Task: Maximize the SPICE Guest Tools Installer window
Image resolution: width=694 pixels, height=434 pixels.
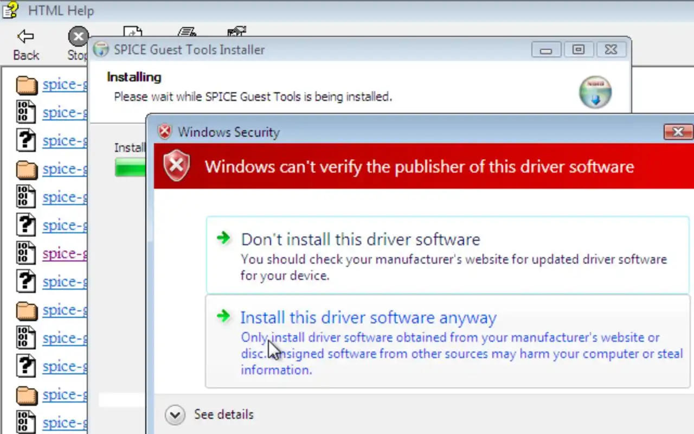Action: 579,50
